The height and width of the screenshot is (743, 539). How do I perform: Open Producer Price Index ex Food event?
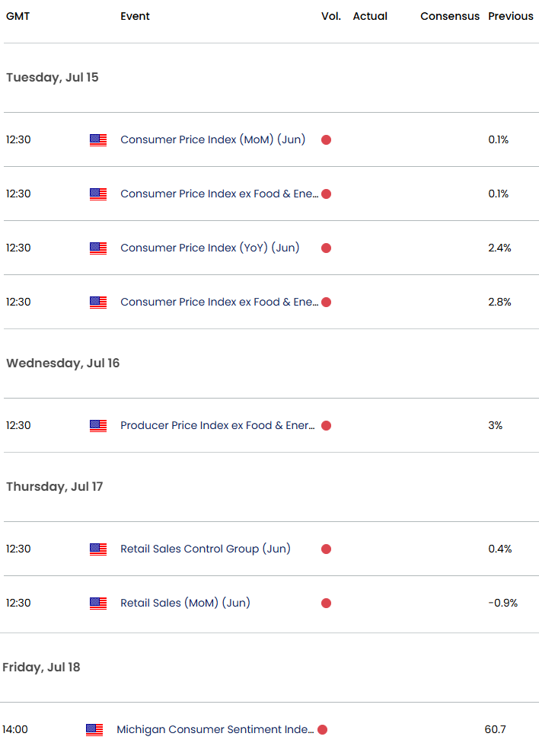[217, 425]
